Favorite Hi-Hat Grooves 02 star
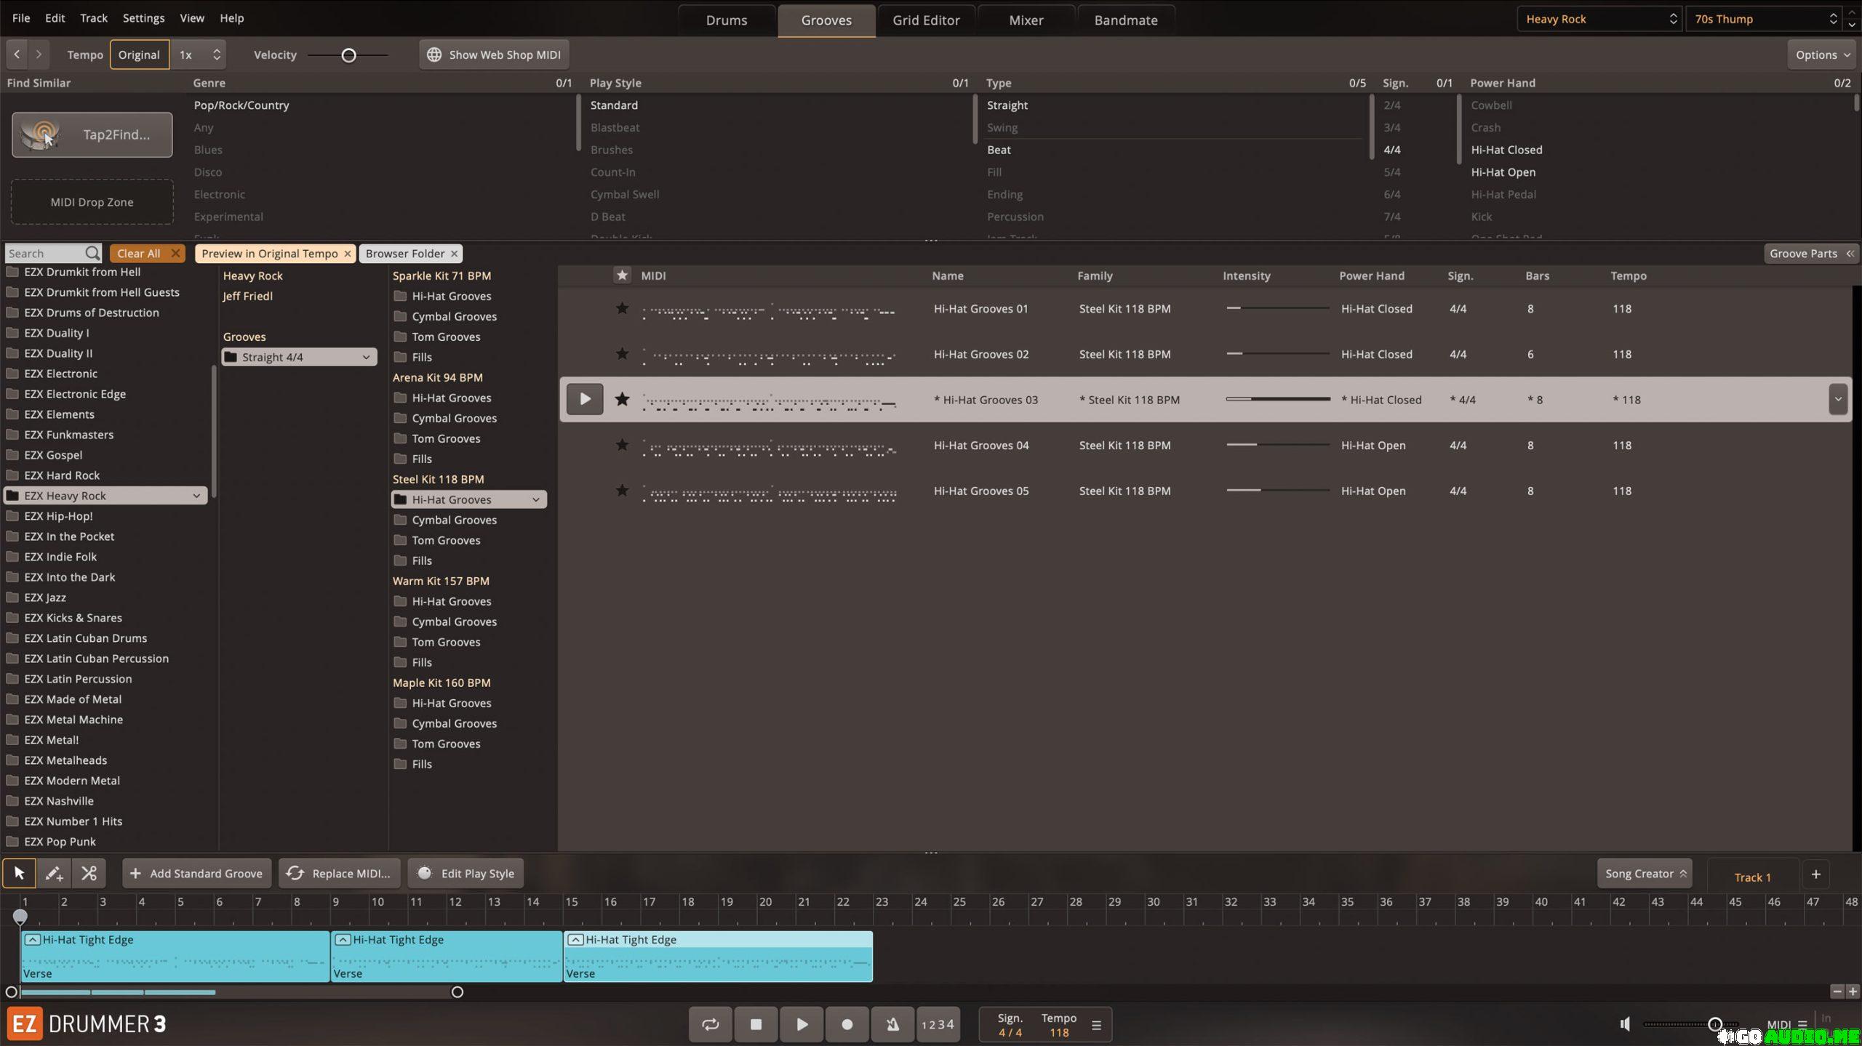The image size is (1862, 1046). pyautogui.click(x=622, y=354)
